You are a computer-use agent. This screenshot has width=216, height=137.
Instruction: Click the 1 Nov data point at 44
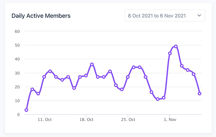[x=170, y=53]
